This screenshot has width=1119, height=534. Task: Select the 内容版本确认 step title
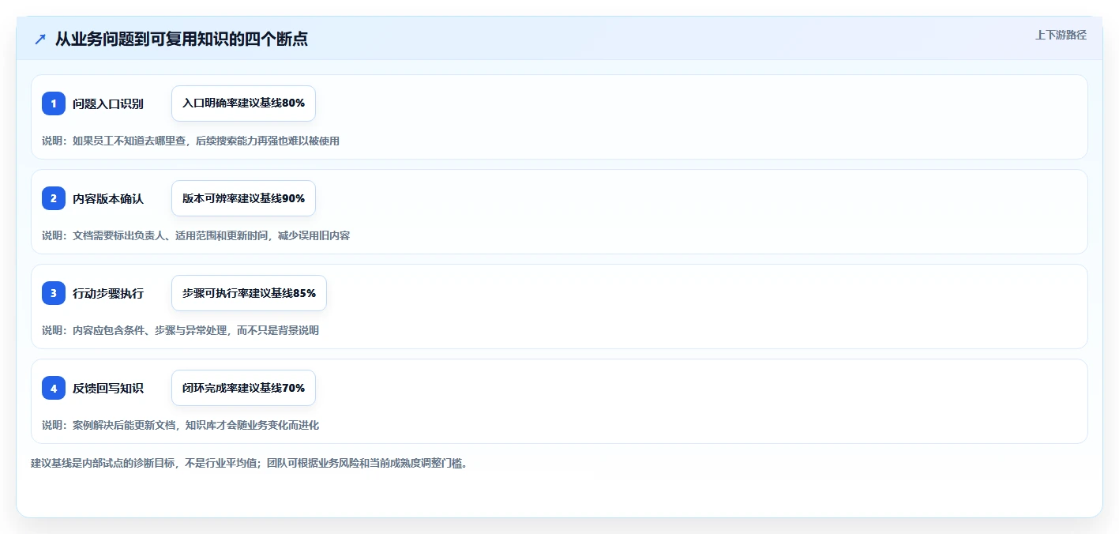pos(108,198)
